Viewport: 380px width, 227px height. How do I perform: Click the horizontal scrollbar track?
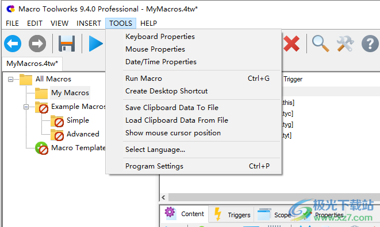[274, 197]
